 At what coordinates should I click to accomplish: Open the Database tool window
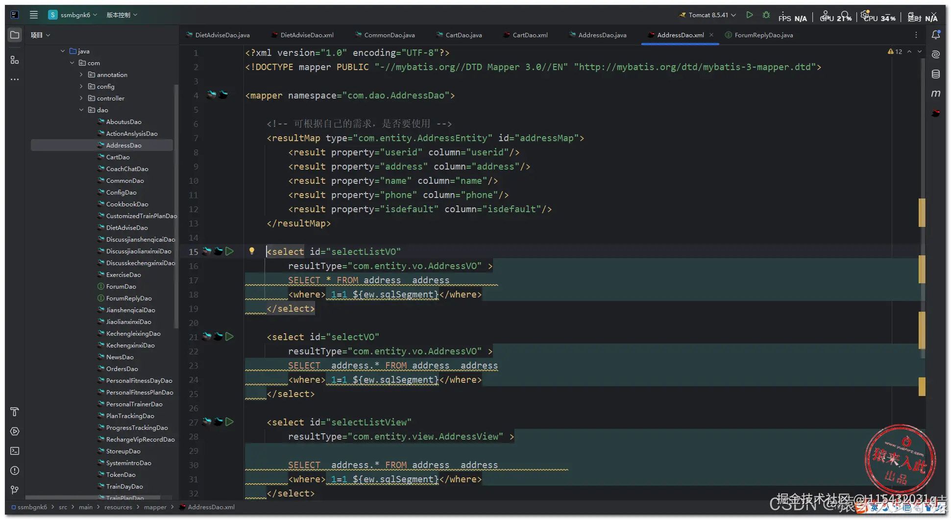[935, 74]
